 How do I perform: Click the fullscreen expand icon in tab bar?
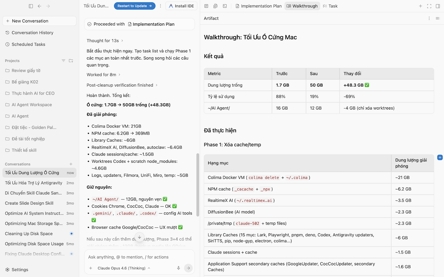tap(429, 6)
